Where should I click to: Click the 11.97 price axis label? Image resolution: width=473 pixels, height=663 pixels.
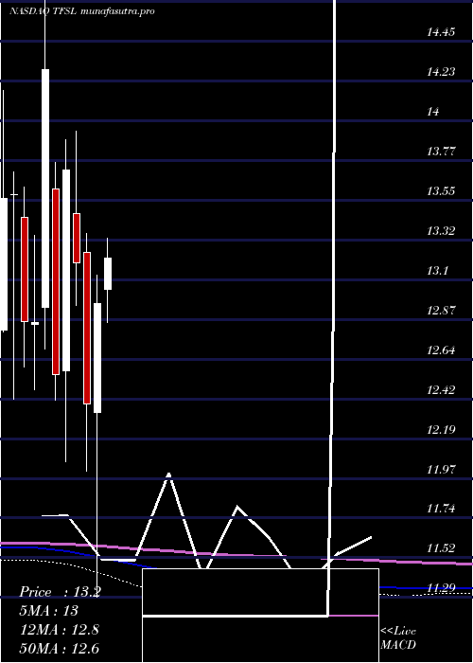pos(441,469)
